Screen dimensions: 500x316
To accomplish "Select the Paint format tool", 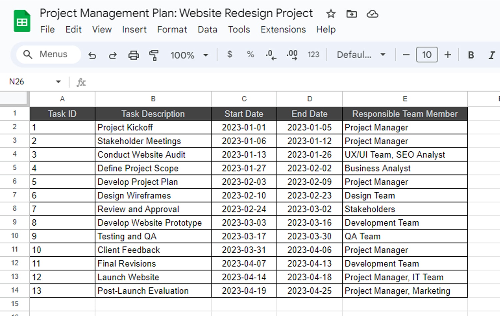I will [x=154, y=55].
